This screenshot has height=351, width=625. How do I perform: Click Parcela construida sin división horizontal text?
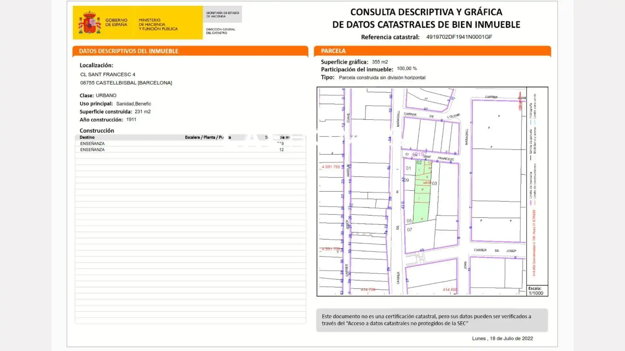[x=382, y=78]
